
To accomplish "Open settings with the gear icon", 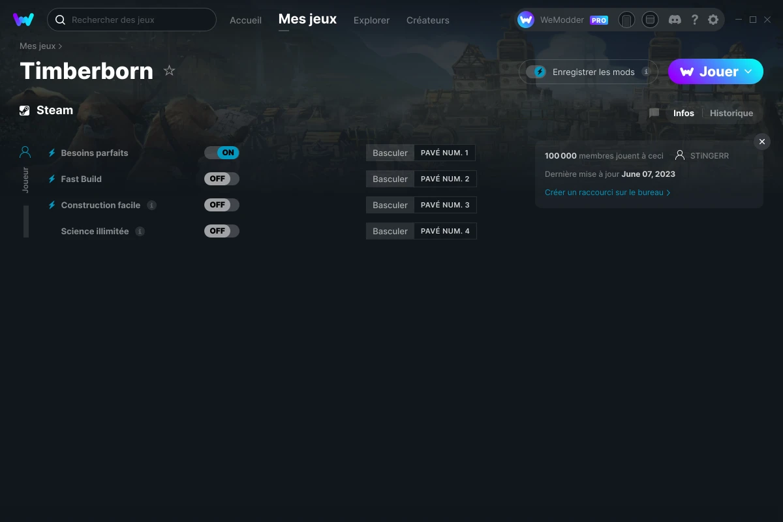I will (x=713, y=20).
